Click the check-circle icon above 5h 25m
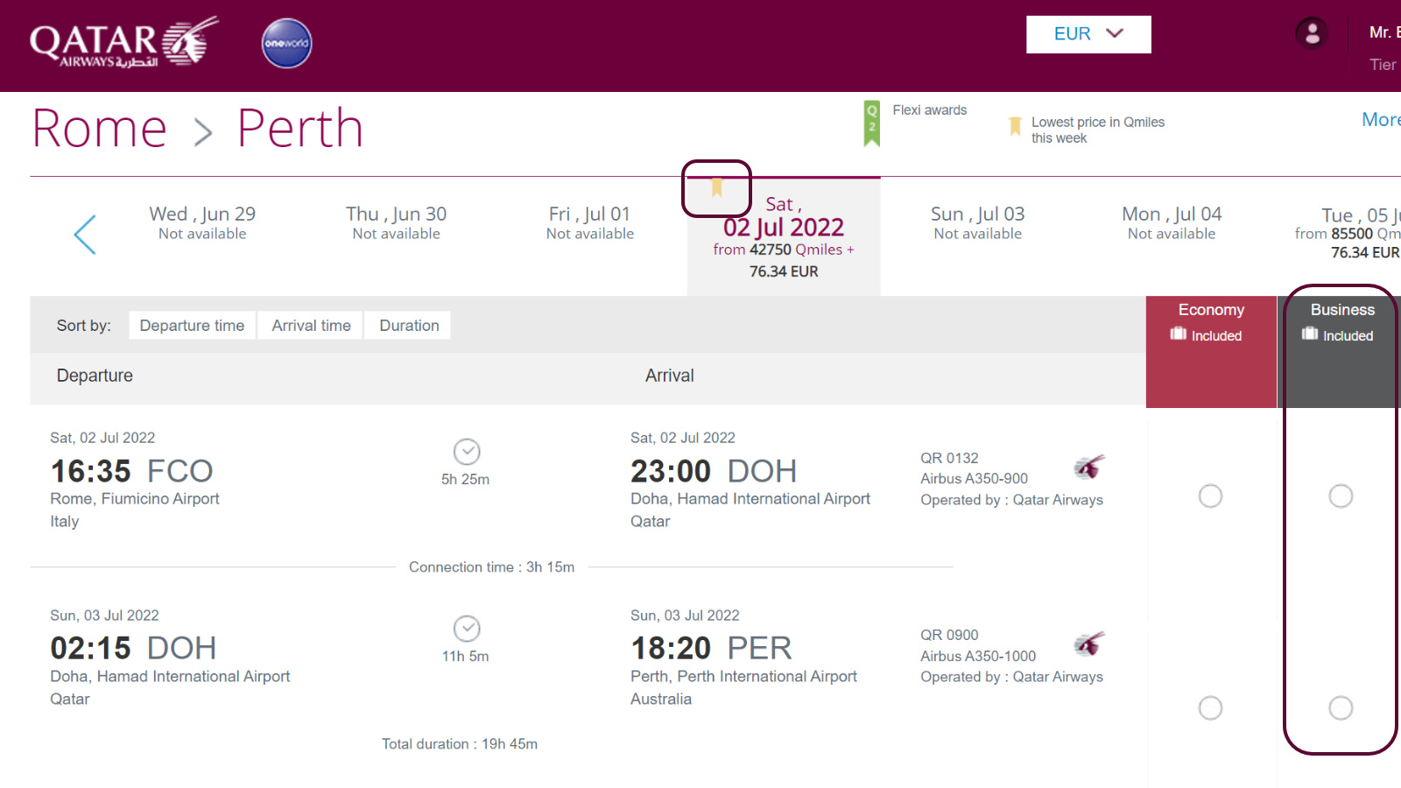This screenshot has width=1401, height=788. click(467, 452)
